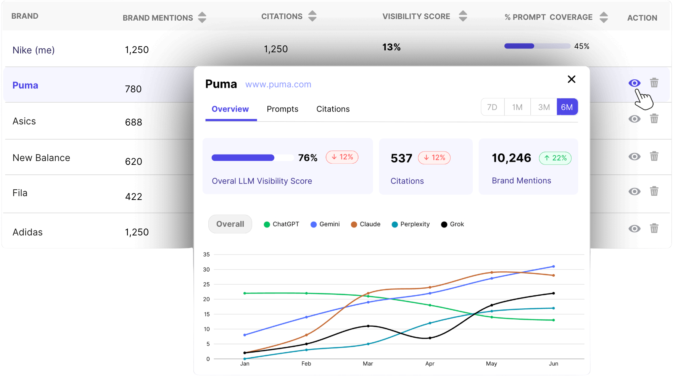Delete the Puma row with trash icon
The width and height of the screenshot is (673, 377).
654,83
